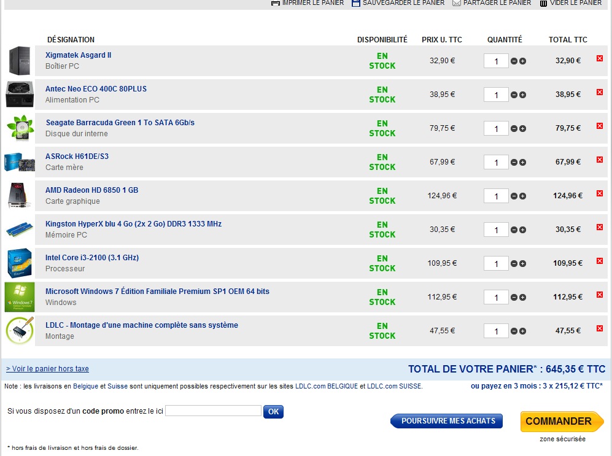Open the Windows 7 product image
This screenshot has height=456, width=612.
pyautogui.click(x=19, y=297)
